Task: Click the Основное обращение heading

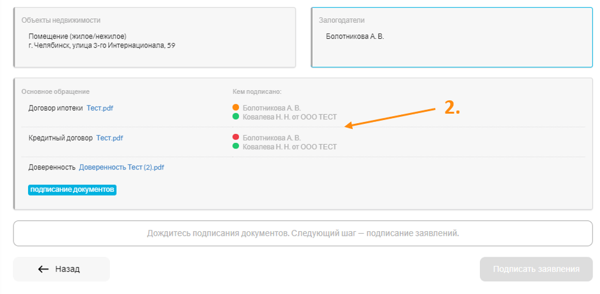Action: tap(55, 91)
